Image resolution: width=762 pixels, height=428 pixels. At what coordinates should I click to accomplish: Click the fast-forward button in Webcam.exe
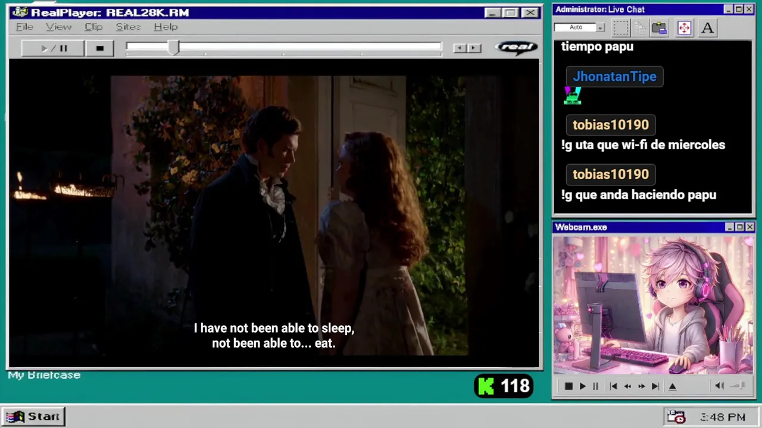coord(641,386)
